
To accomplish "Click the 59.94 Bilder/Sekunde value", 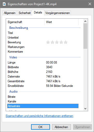I will pos(60,86).
